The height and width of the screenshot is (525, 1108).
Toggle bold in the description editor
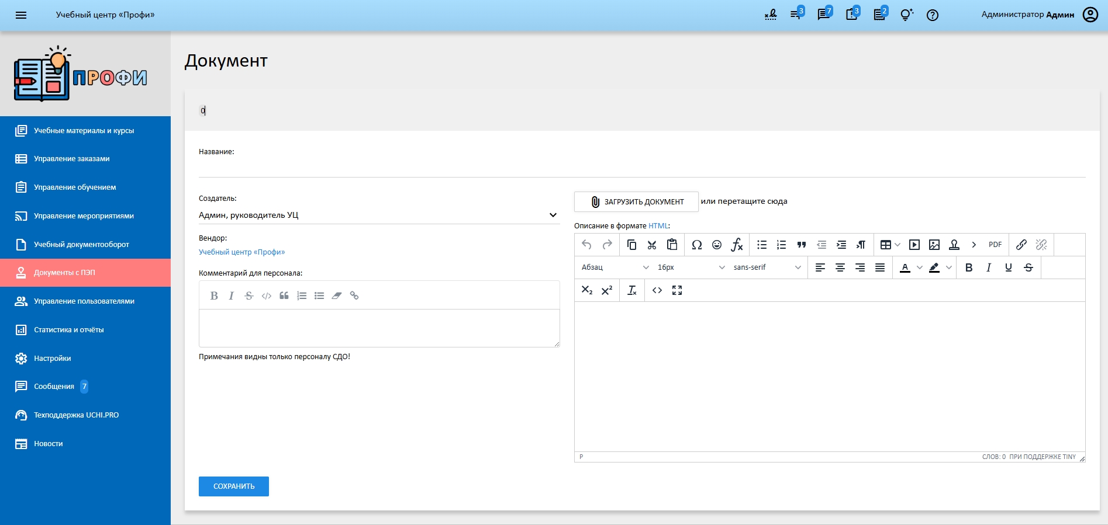coord(969,267)
